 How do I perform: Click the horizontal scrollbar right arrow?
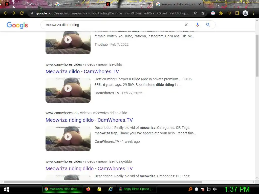click(253, 182)
